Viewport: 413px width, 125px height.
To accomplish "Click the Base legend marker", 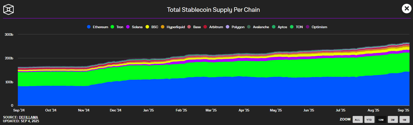I will [x=189, y=27].
